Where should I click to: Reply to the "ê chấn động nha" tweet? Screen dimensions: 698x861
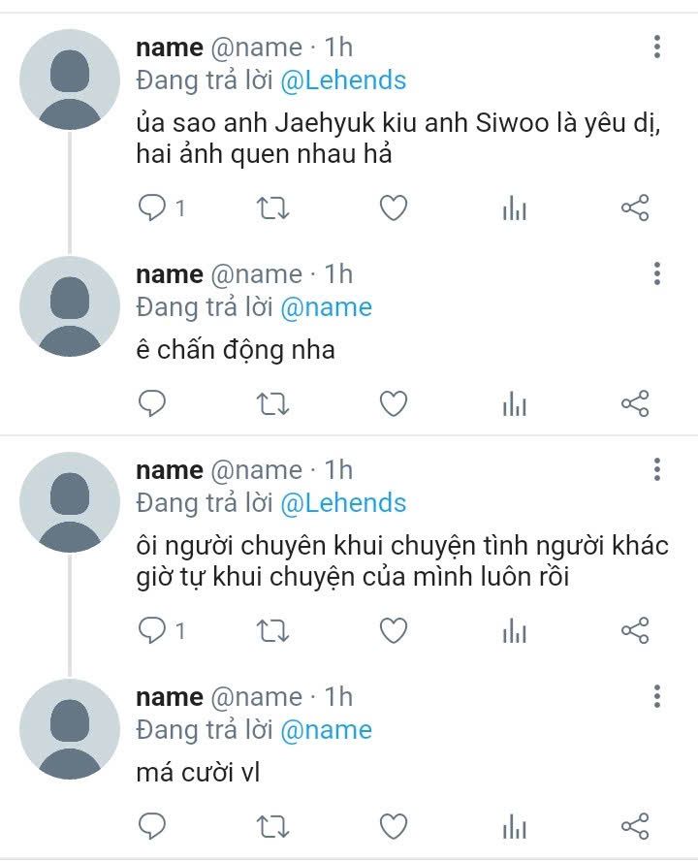pos(153,402)
